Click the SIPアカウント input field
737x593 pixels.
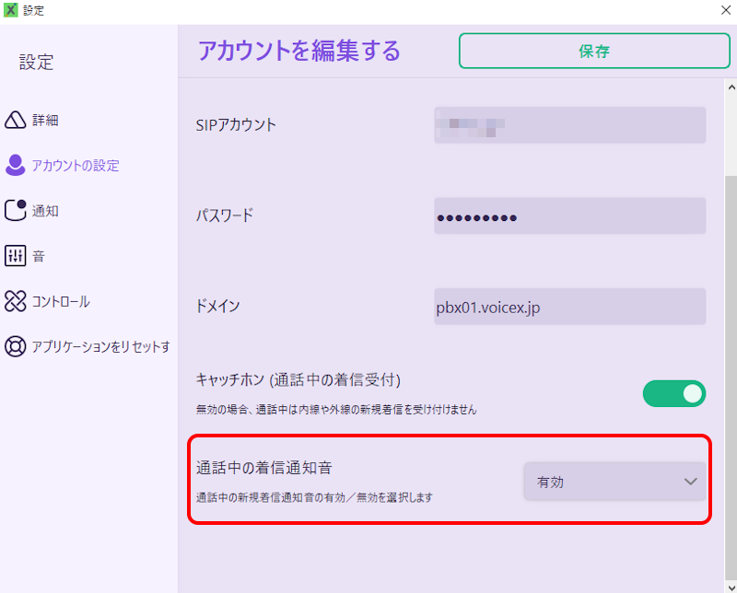click(x=569, y=125)
